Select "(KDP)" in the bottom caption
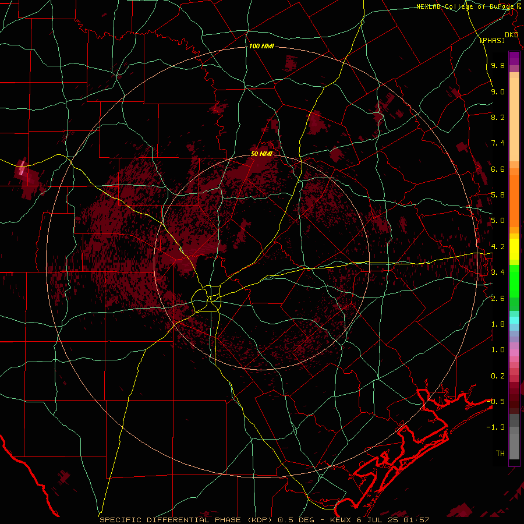 260,520
